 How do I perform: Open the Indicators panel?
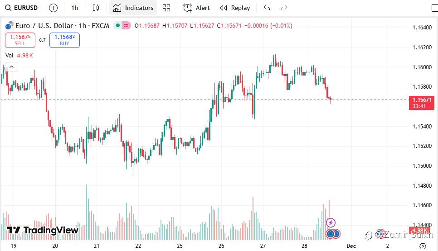point(133,8)
